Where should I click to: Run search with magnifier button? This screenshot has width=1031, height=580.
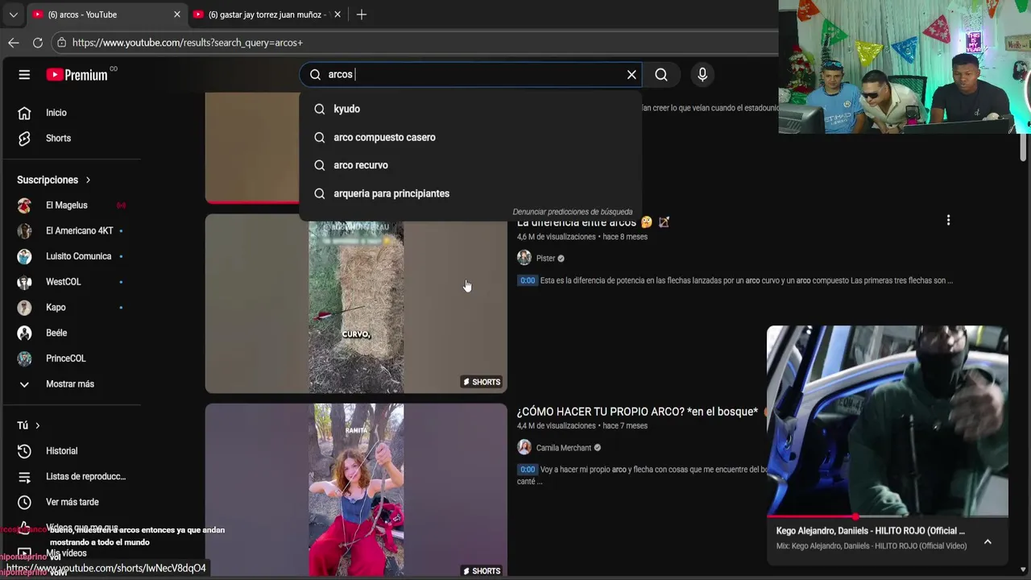661,75
